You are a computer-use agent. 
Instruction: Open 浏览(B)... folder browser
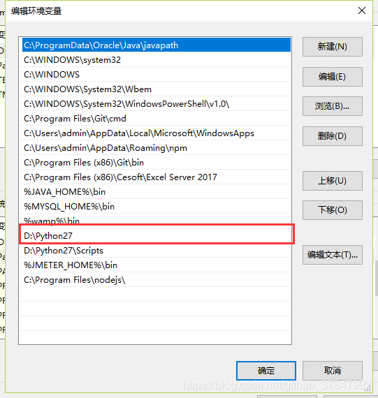point(333,106)
